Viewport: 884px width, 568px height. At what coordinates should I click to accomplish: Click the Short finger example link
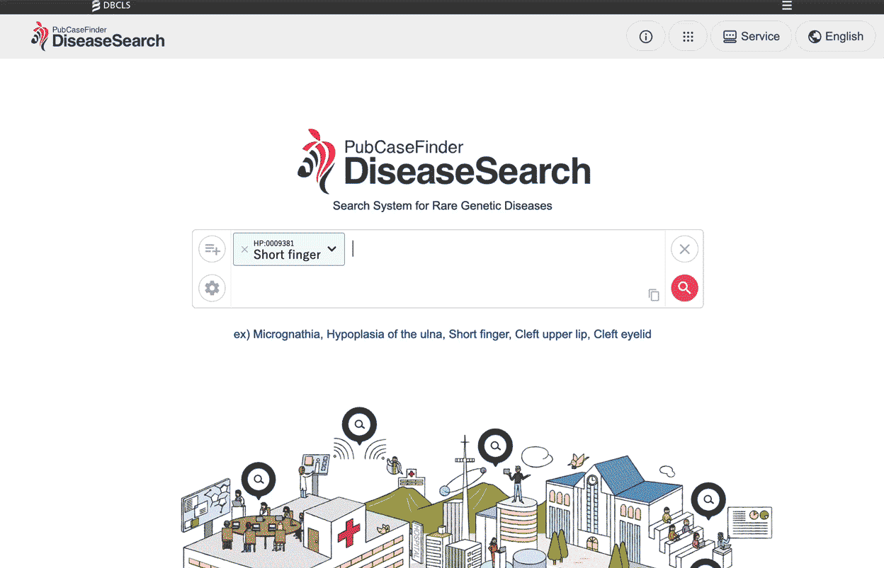pos(479,334)
